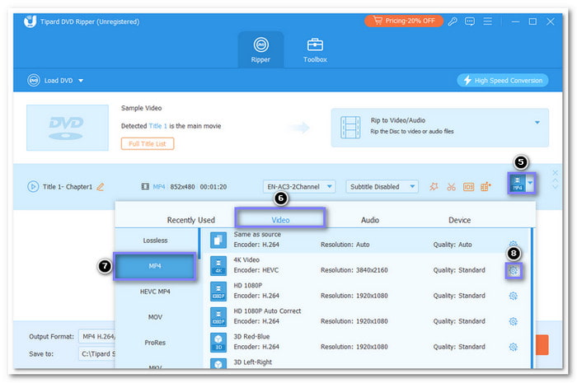Remove Title 1 with the X icon
Screen dimensions: 577x383
(556, 172)
